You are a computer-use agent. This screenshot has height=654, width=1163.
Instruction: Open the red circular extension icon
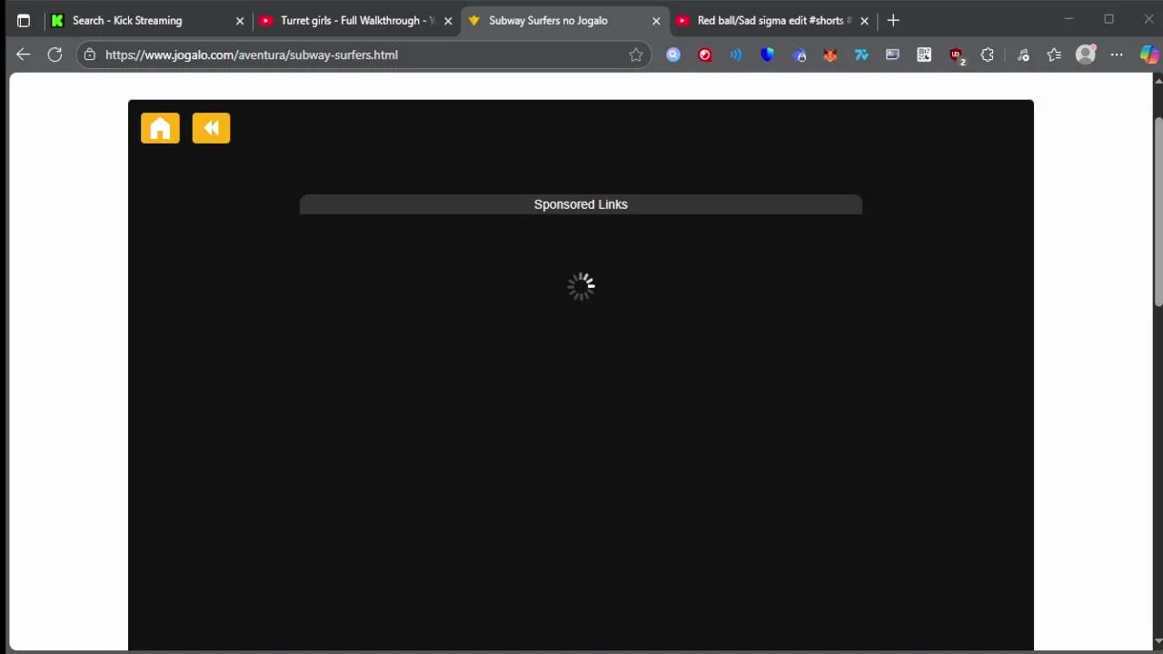[x=704, y=54]
